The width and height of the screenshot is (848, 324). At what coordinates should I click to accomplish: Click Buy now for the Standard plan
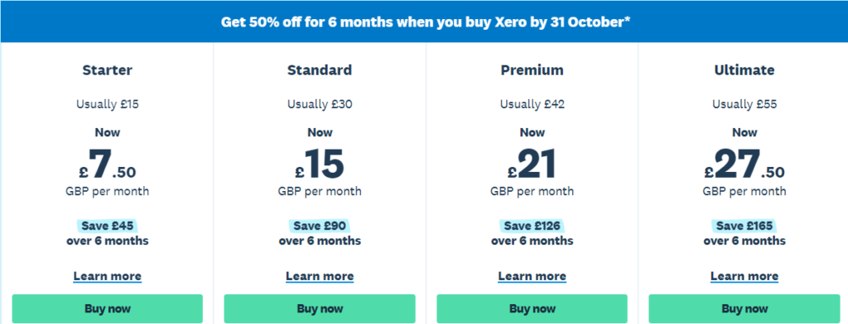[x=320, y=309]
